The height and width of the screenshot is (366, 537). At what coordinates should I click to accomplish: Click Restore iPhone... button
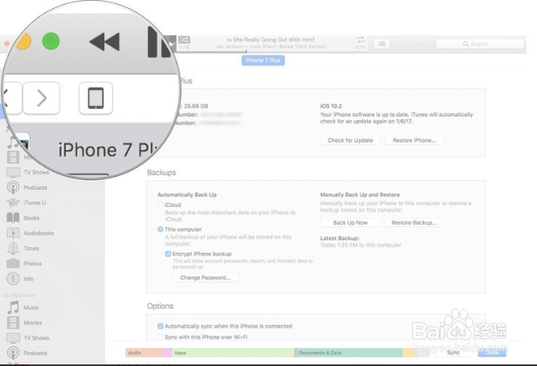pyautogui.click(x=414, y=140)
